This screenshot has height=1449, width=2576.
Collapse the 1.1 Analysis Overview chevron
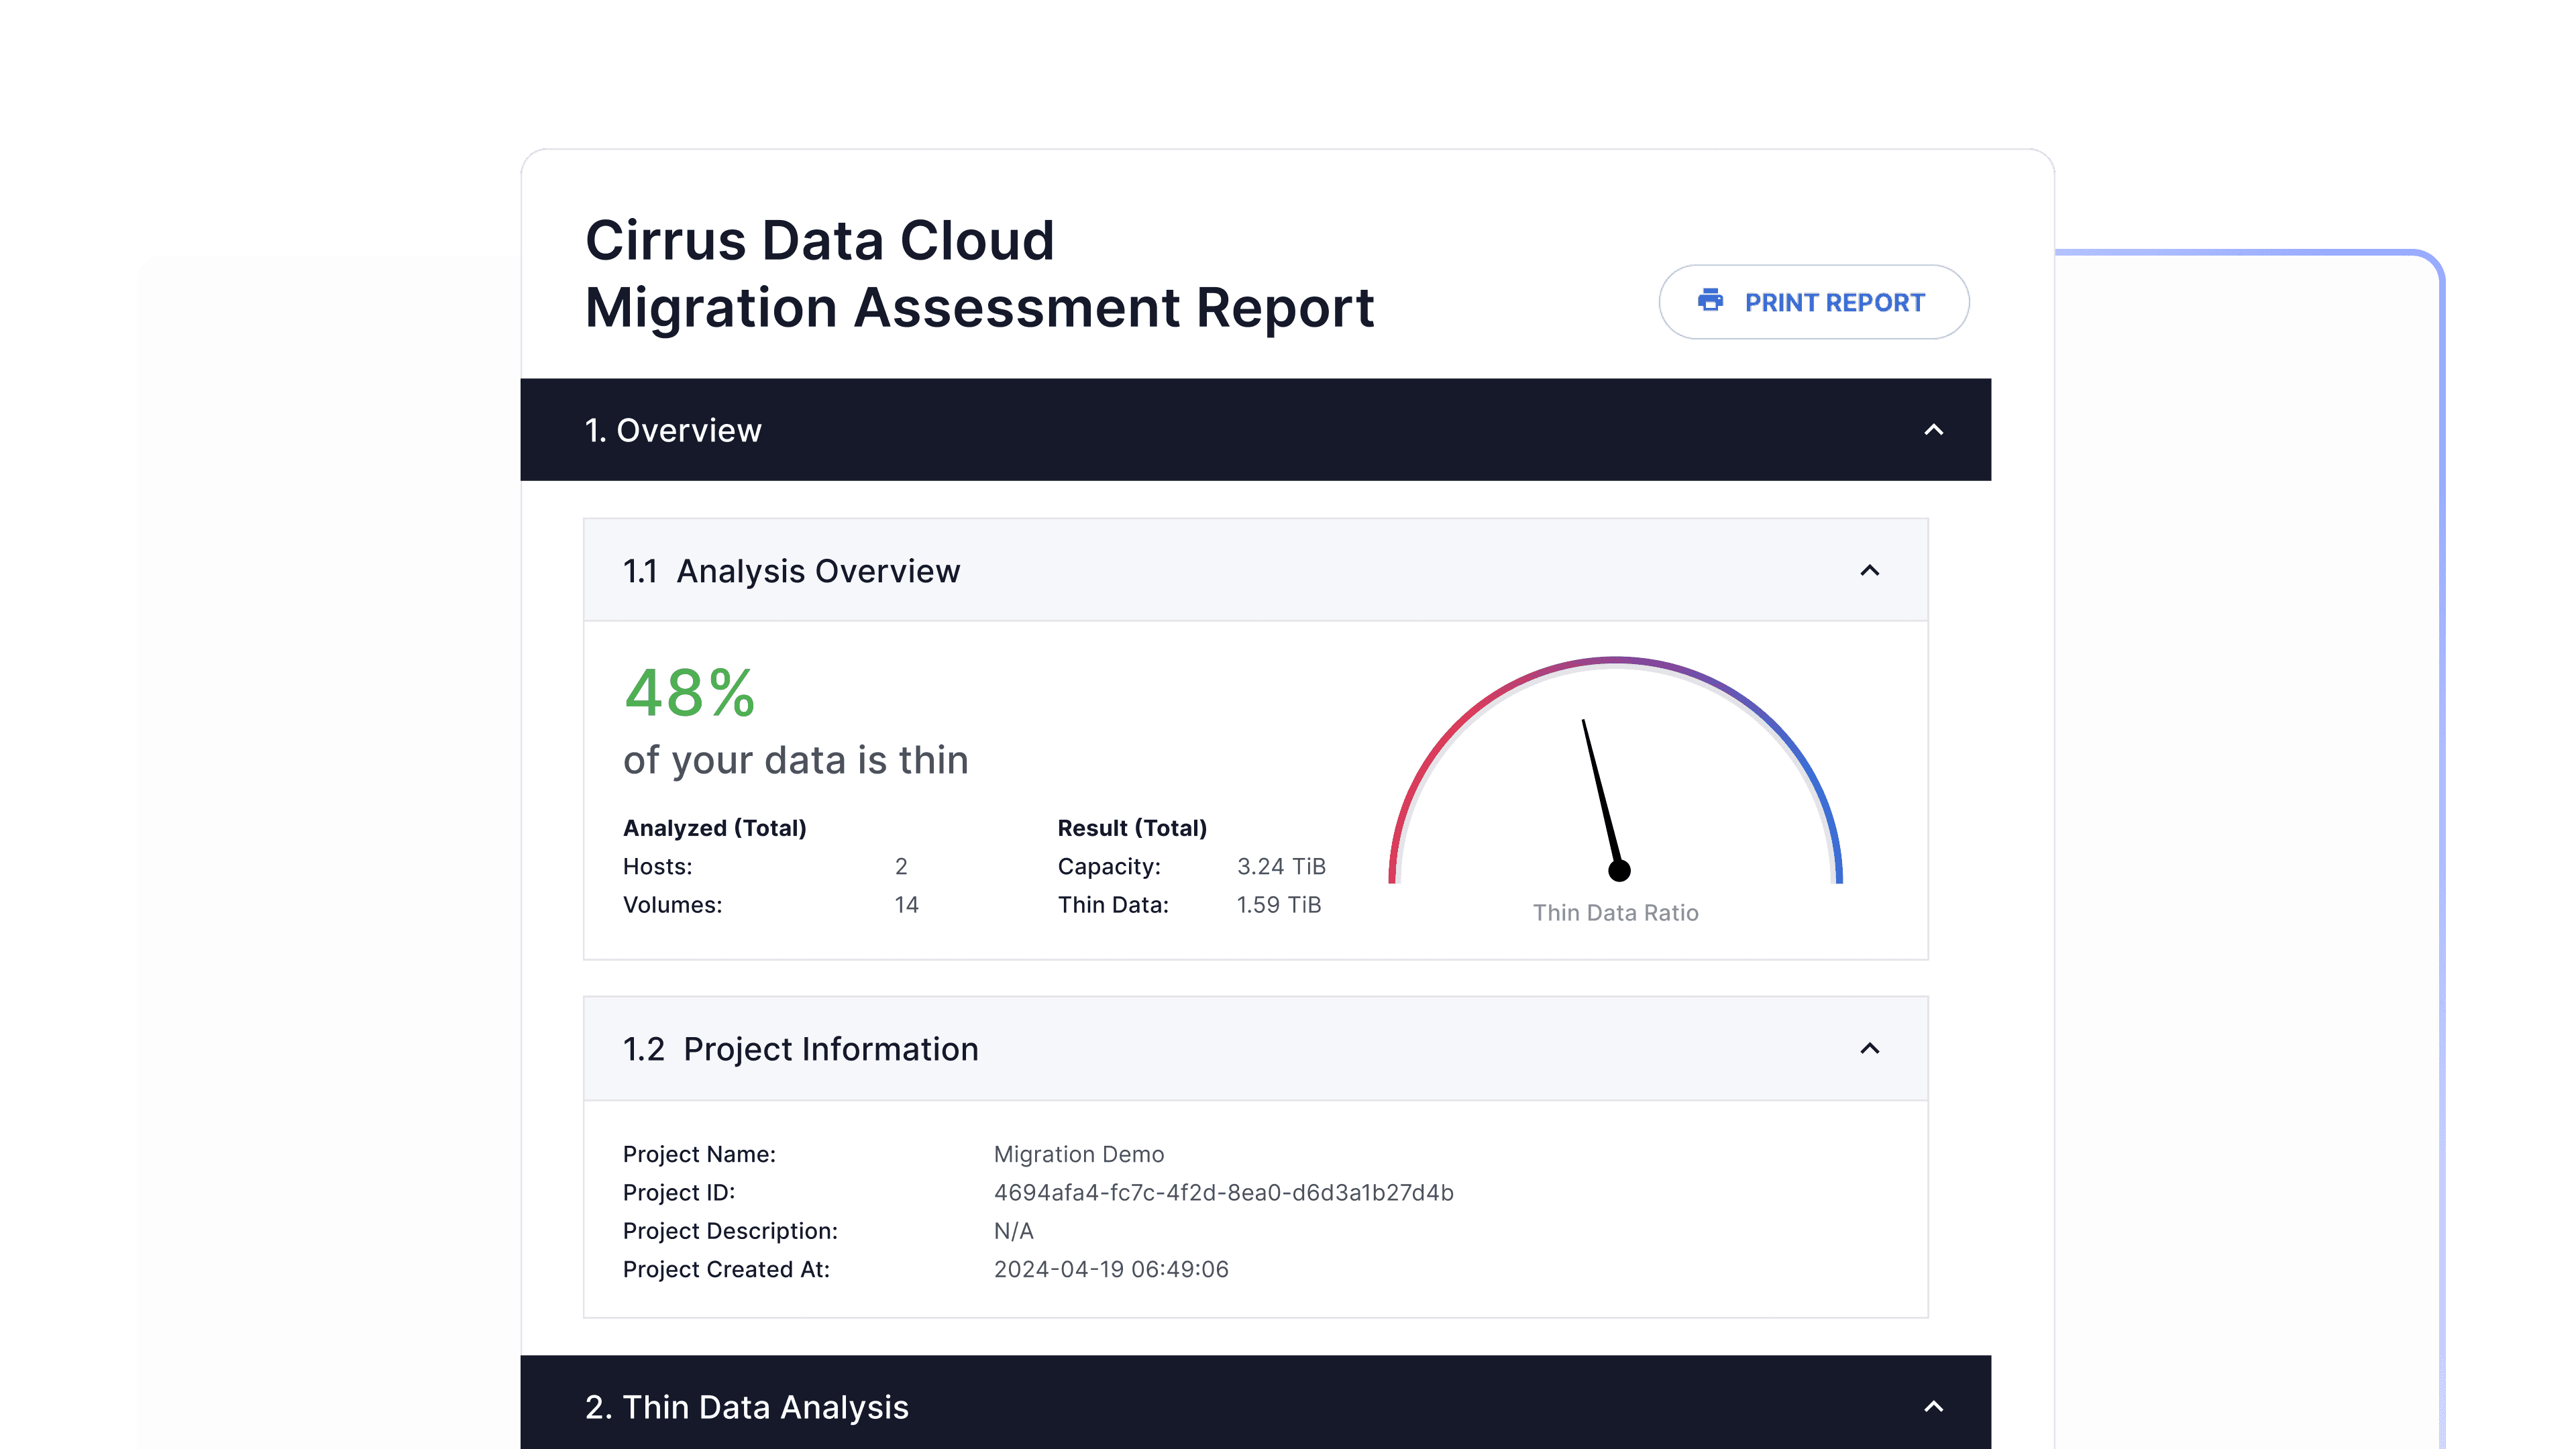tap(1869, 571)
